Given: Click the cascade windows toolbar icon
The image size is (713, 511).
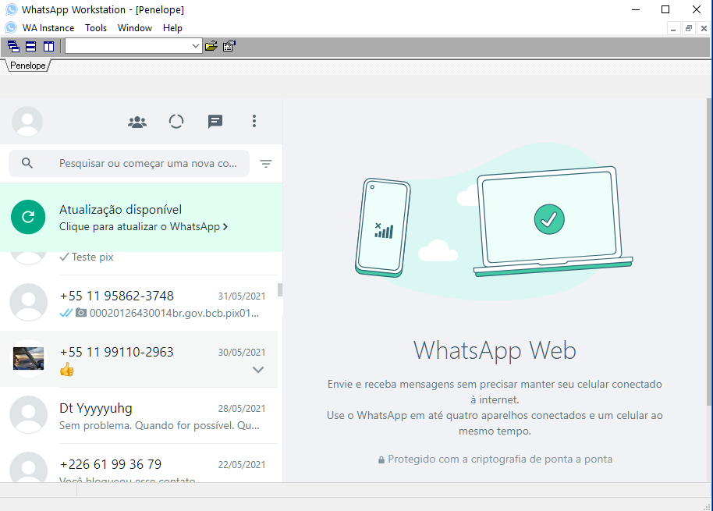Looking at the screenshot, I should tap(13, 46).
